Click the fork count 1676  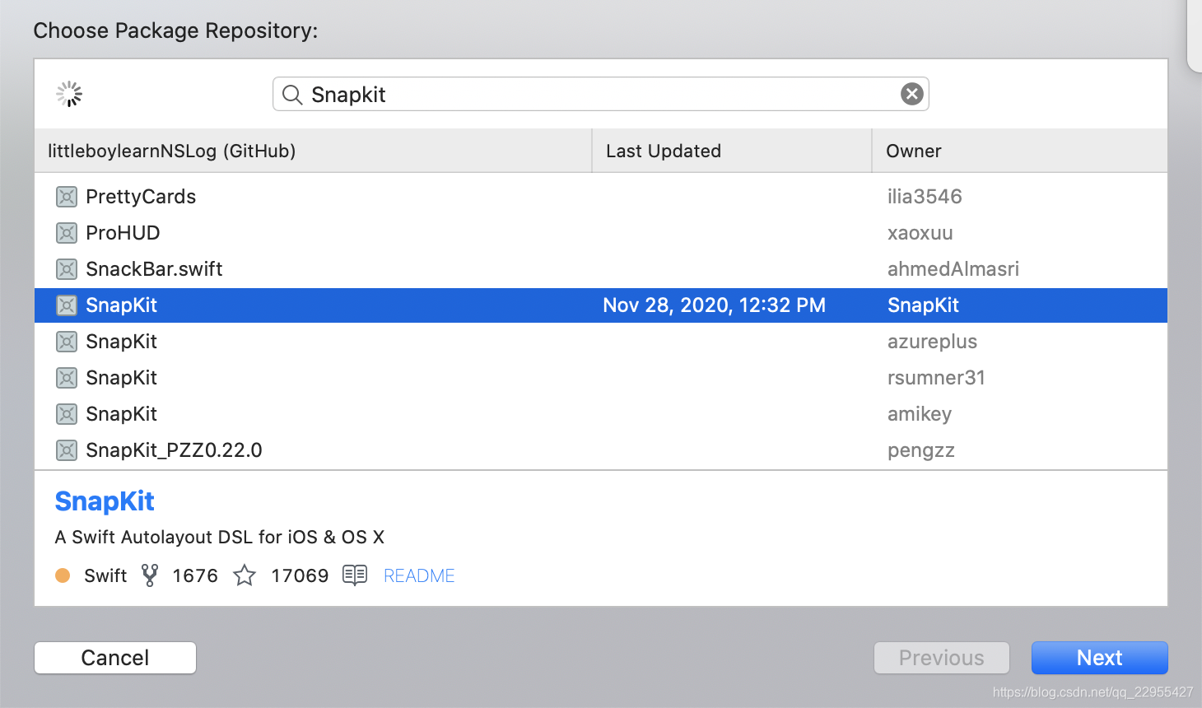[x=195, y=575]
